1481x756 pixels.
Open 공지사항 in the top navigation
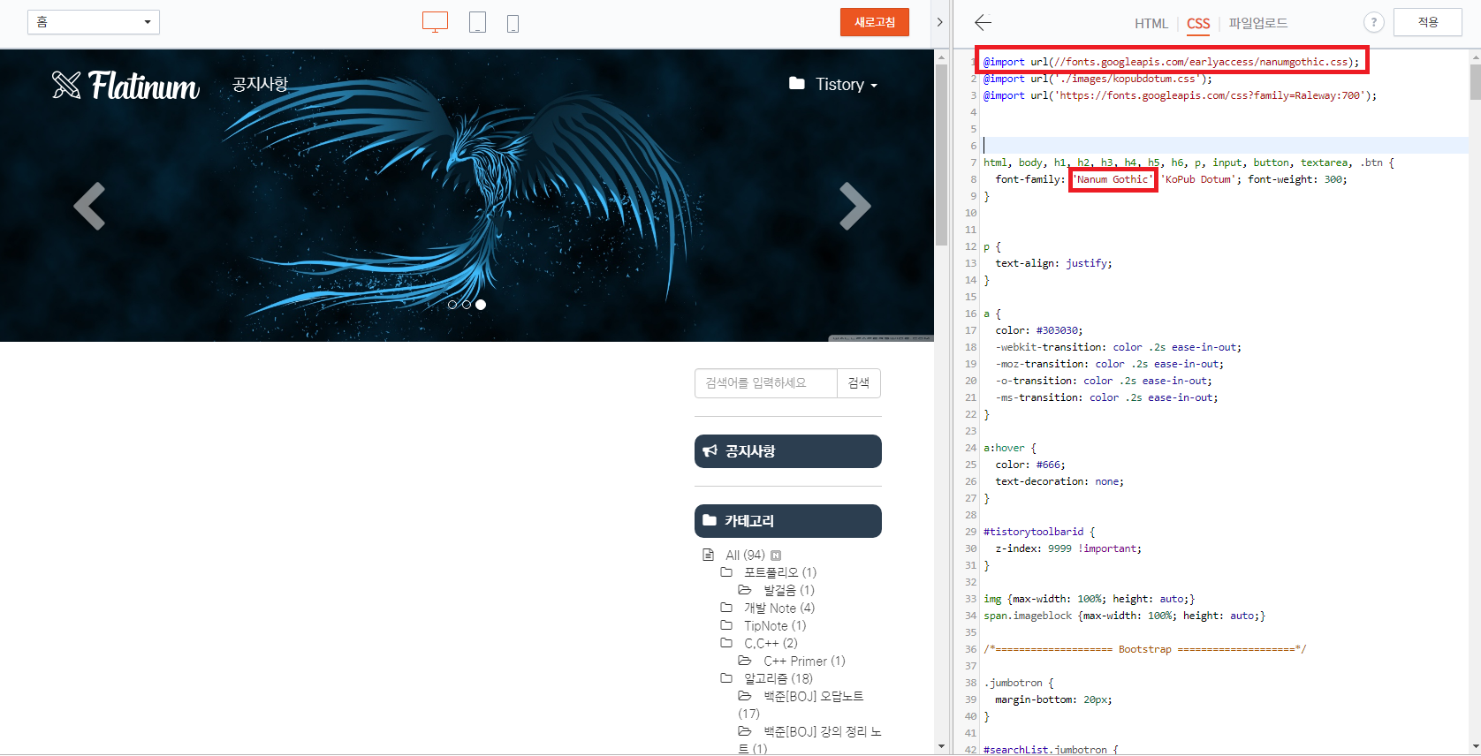260,84
